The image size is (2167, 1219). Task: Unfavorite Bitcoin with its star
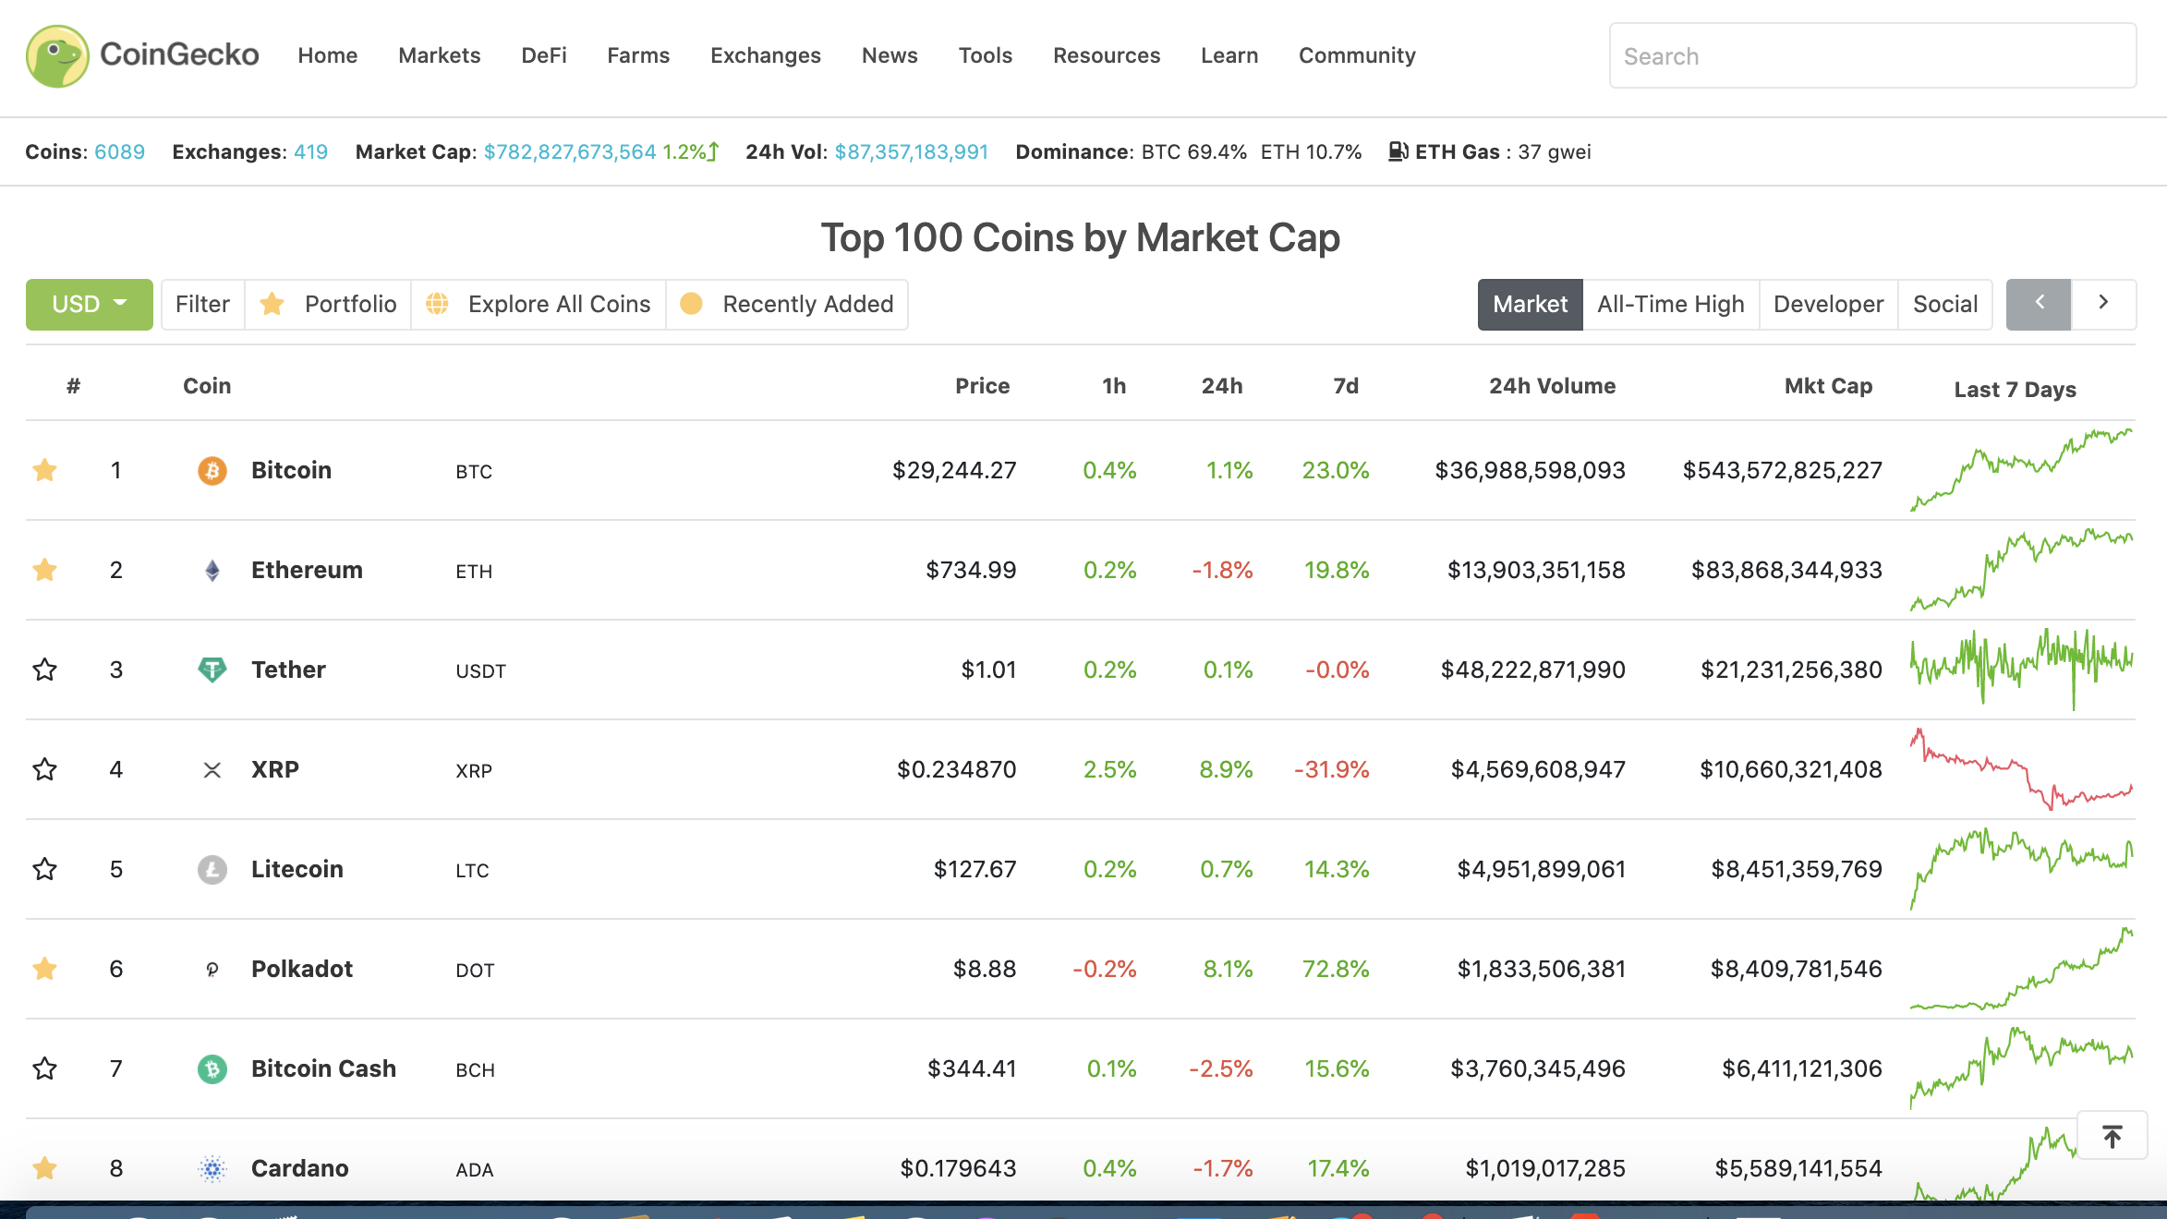tap(44, 470)
